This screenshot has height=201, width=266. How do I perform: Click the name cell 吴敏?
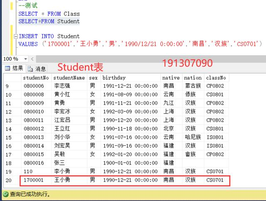69,154
